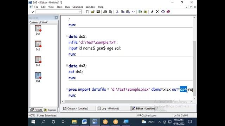Switch to the Results tab

[36, 110]
